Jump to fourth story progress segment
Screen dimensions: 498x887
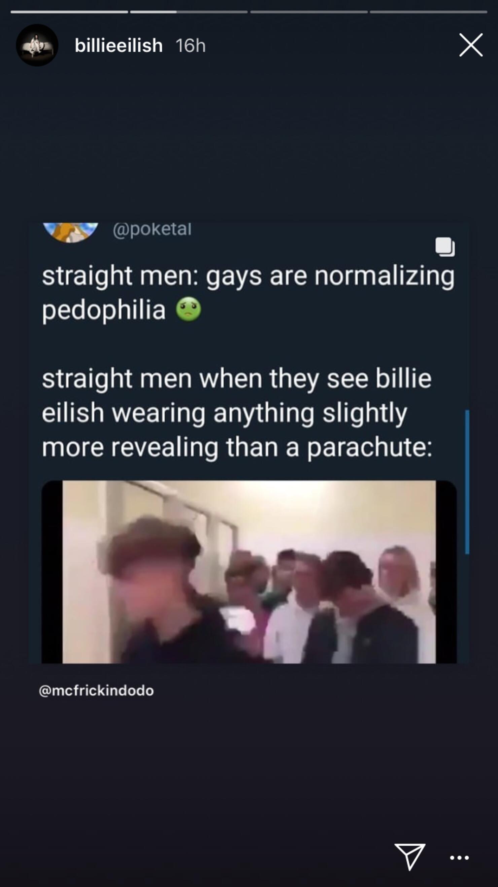coord(429,12)
